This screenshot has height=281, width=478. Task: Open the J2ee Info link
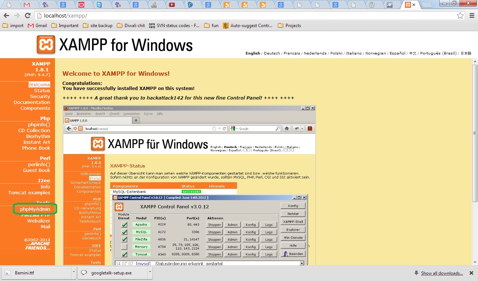tap(45, 187)
